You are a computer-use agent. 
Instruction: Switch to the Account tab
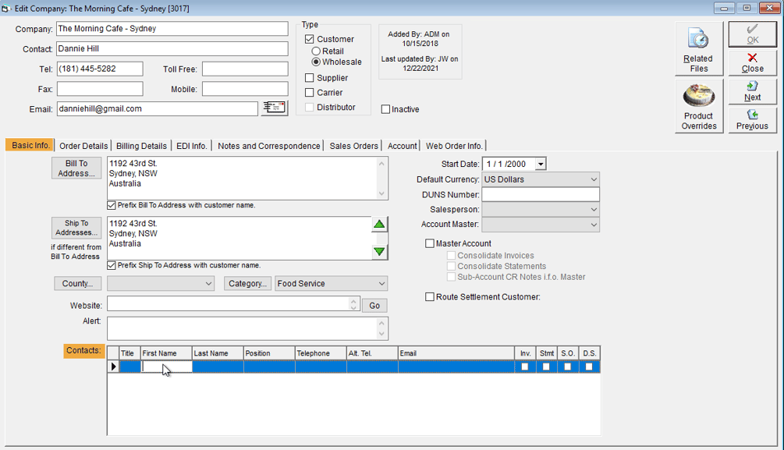402,146
